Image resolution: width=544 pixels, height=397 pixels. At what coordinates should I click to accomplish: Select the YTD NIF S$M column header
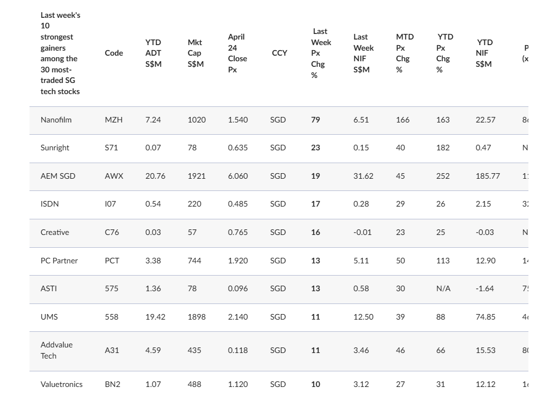click(x=484, y=53)
